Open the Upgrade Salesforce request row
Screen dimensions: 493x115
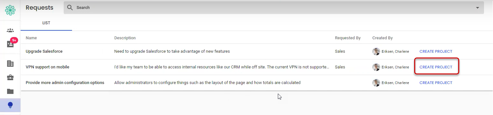click(x=256, y=51)
